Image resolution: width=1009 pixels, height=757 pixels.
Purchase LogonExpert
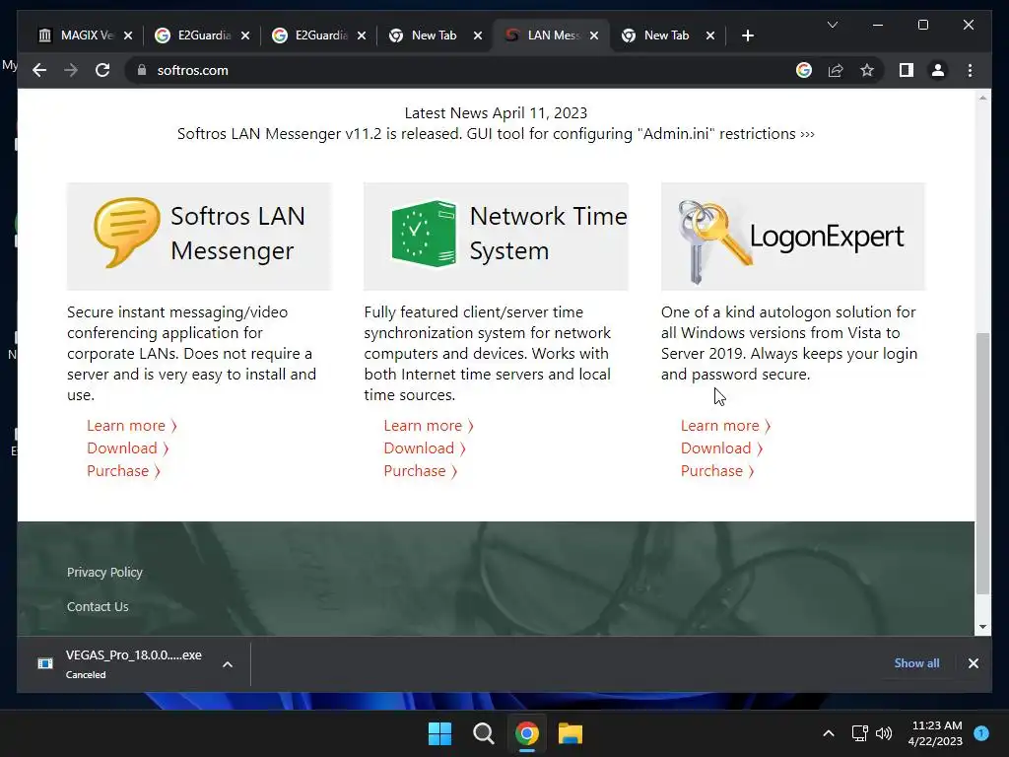tap(717, 470)
